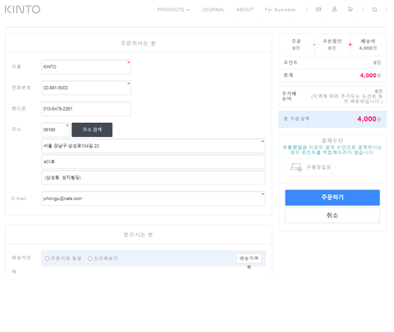The height and width of the screenshot is (332, 394).
Task: Click the minus sign icon in order summary
Action: [314, 44]
